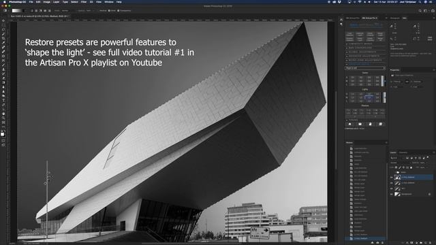Switch to BW Artisan Pro tab
Image resolution: width=436 pixels, height=245 pixels.
352,18
